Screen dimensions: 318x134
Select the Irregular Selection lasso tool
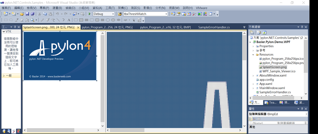11,20
